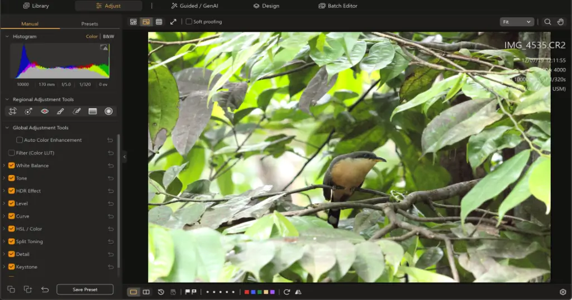The height and width of the screenshot is (300, 572).
Task: Open the Guided / GenAI tab
Action: tap(195, 6)
